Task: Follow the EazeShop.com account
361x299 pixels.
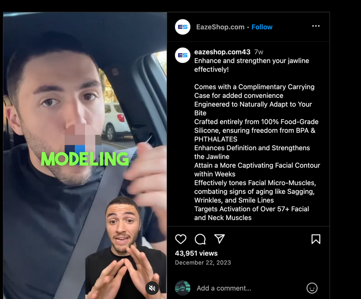Action: tap(262, 27)
